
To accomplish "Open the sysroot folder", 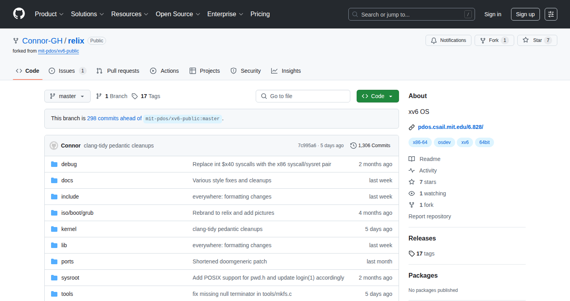I will click(x=70, y=278).
